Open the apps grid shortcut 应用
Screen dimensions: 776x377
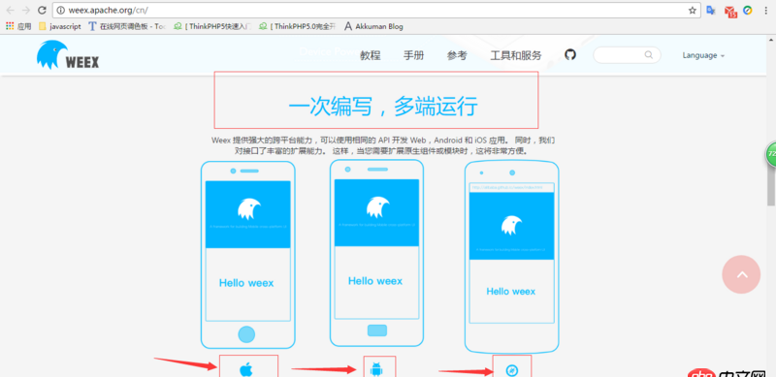(18, 26)
